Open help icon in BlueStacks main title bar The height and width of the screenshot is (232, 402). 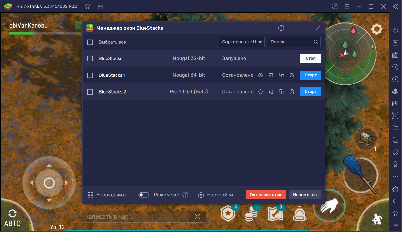point(335,6)
